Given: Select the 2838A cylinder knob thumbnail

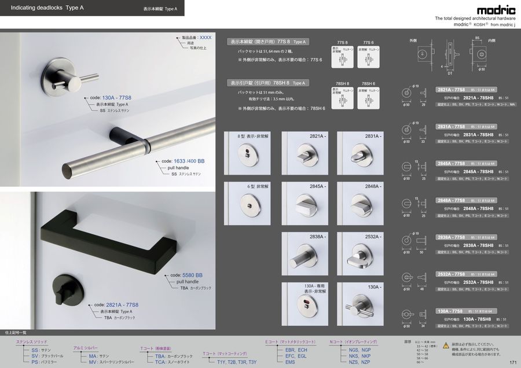Looking at the screenshot, I should pyautogui.click(x=304, y=254).
